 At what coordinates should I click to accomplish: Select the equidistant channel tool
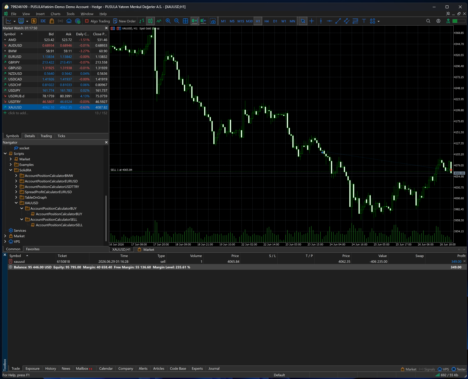pyautogui.click(x=347, y=21)
